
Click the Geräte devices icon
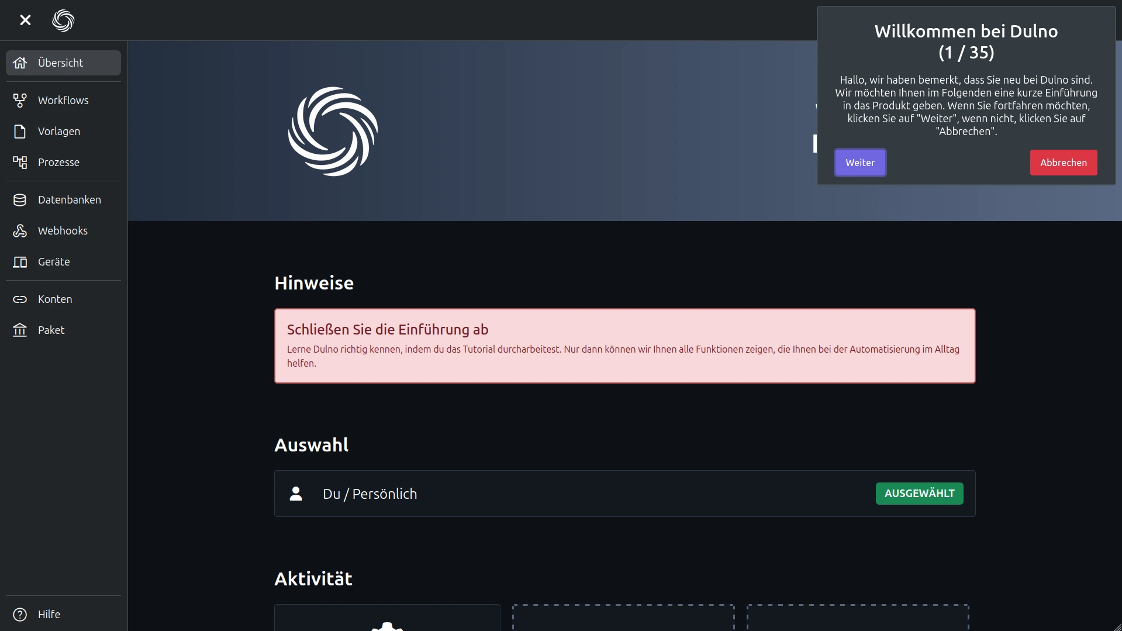pyautogui.click(x=20, y=262)
